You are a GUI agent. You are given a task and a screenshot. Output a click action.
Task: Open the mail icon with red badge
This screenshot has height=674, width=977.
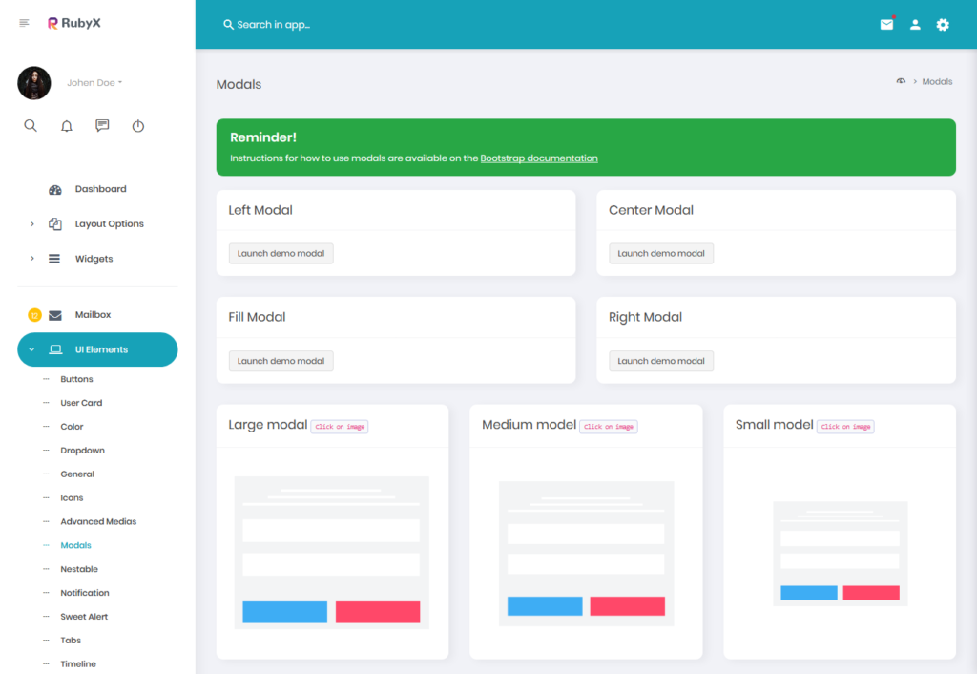coord(886,25)
